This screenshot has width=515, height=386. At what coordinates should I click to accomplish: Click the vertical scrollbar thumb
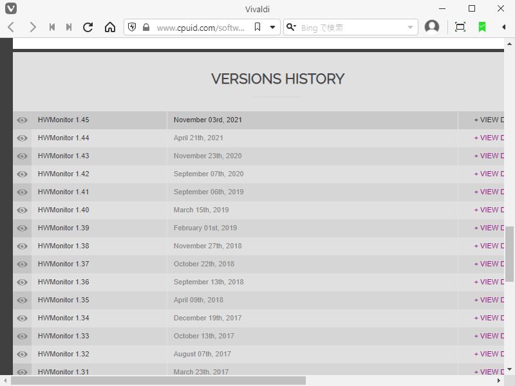pos(509,253)
